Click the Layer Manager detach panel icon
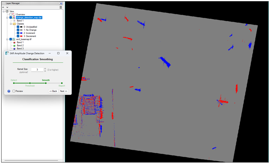Viewport: 270px width, 164px height. [x=61, y=3]
